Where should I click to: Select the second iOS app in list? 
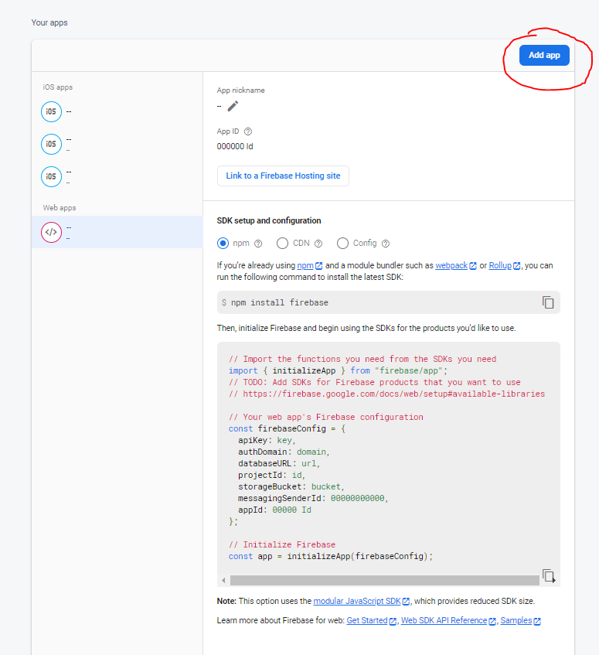[51, 144]
